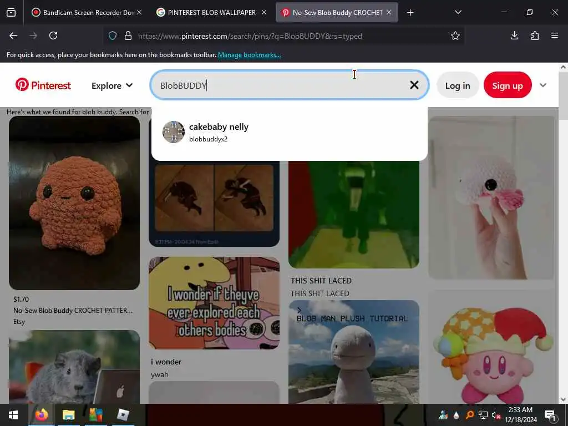This screenshot has height=426, width=568.
Task: Open the Windows Start menu
Action: pos(13,415)
